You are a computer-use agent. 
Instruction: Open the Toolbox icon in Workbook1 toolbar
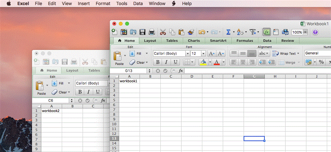pos(276,32)
